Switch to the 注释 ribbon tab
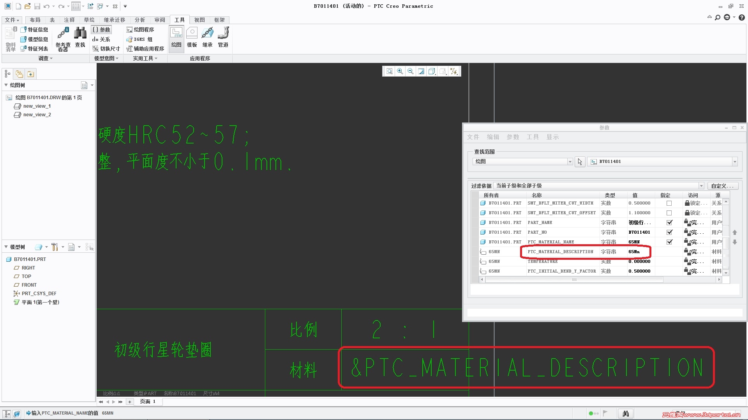748x420 pixels. click(69, 20)
